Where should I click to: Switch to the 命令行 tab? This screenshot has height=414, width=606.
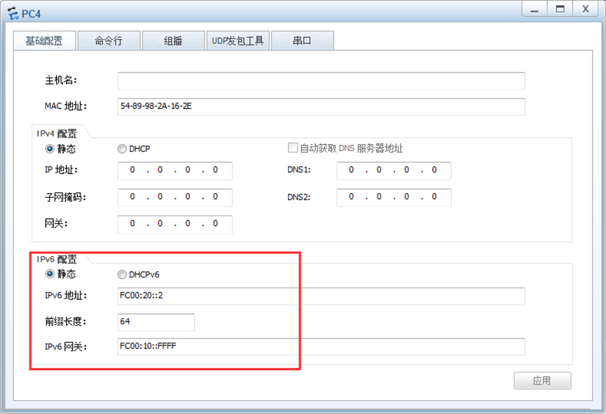tap(109, 41)
